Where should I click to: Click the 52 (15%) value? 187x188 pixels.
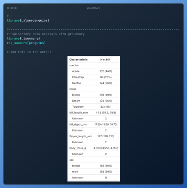point(106,107)
